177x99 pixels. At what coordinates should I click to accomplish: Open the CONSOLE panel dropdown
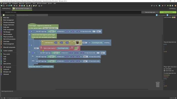point(172,9)
